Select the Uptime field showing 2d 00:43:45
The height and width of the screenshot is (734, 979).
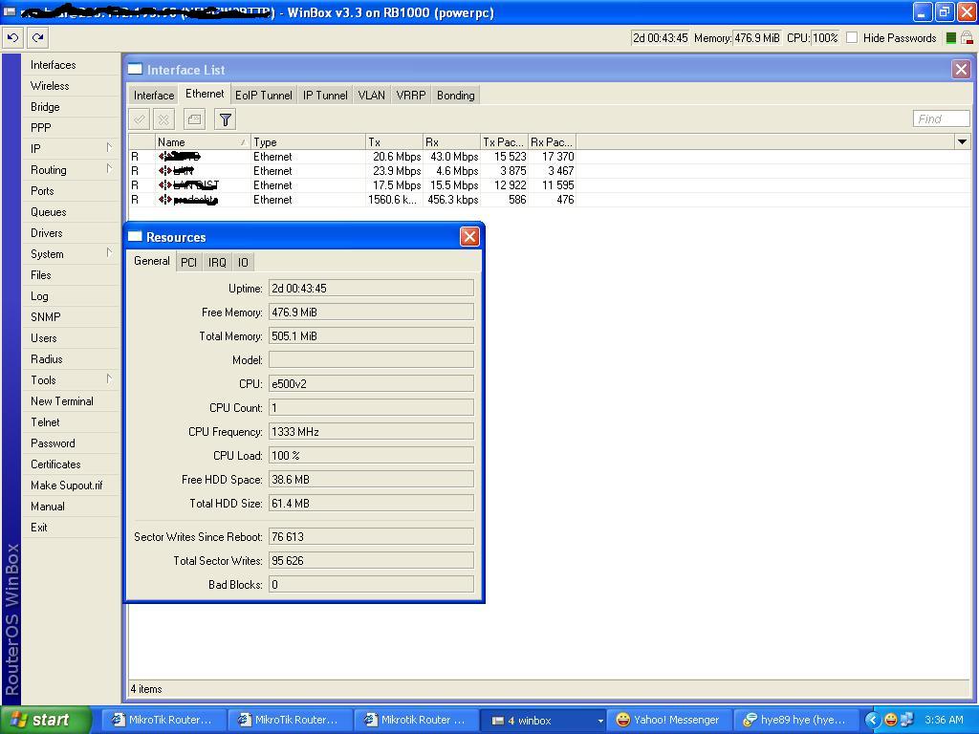[x=373, y=288]
